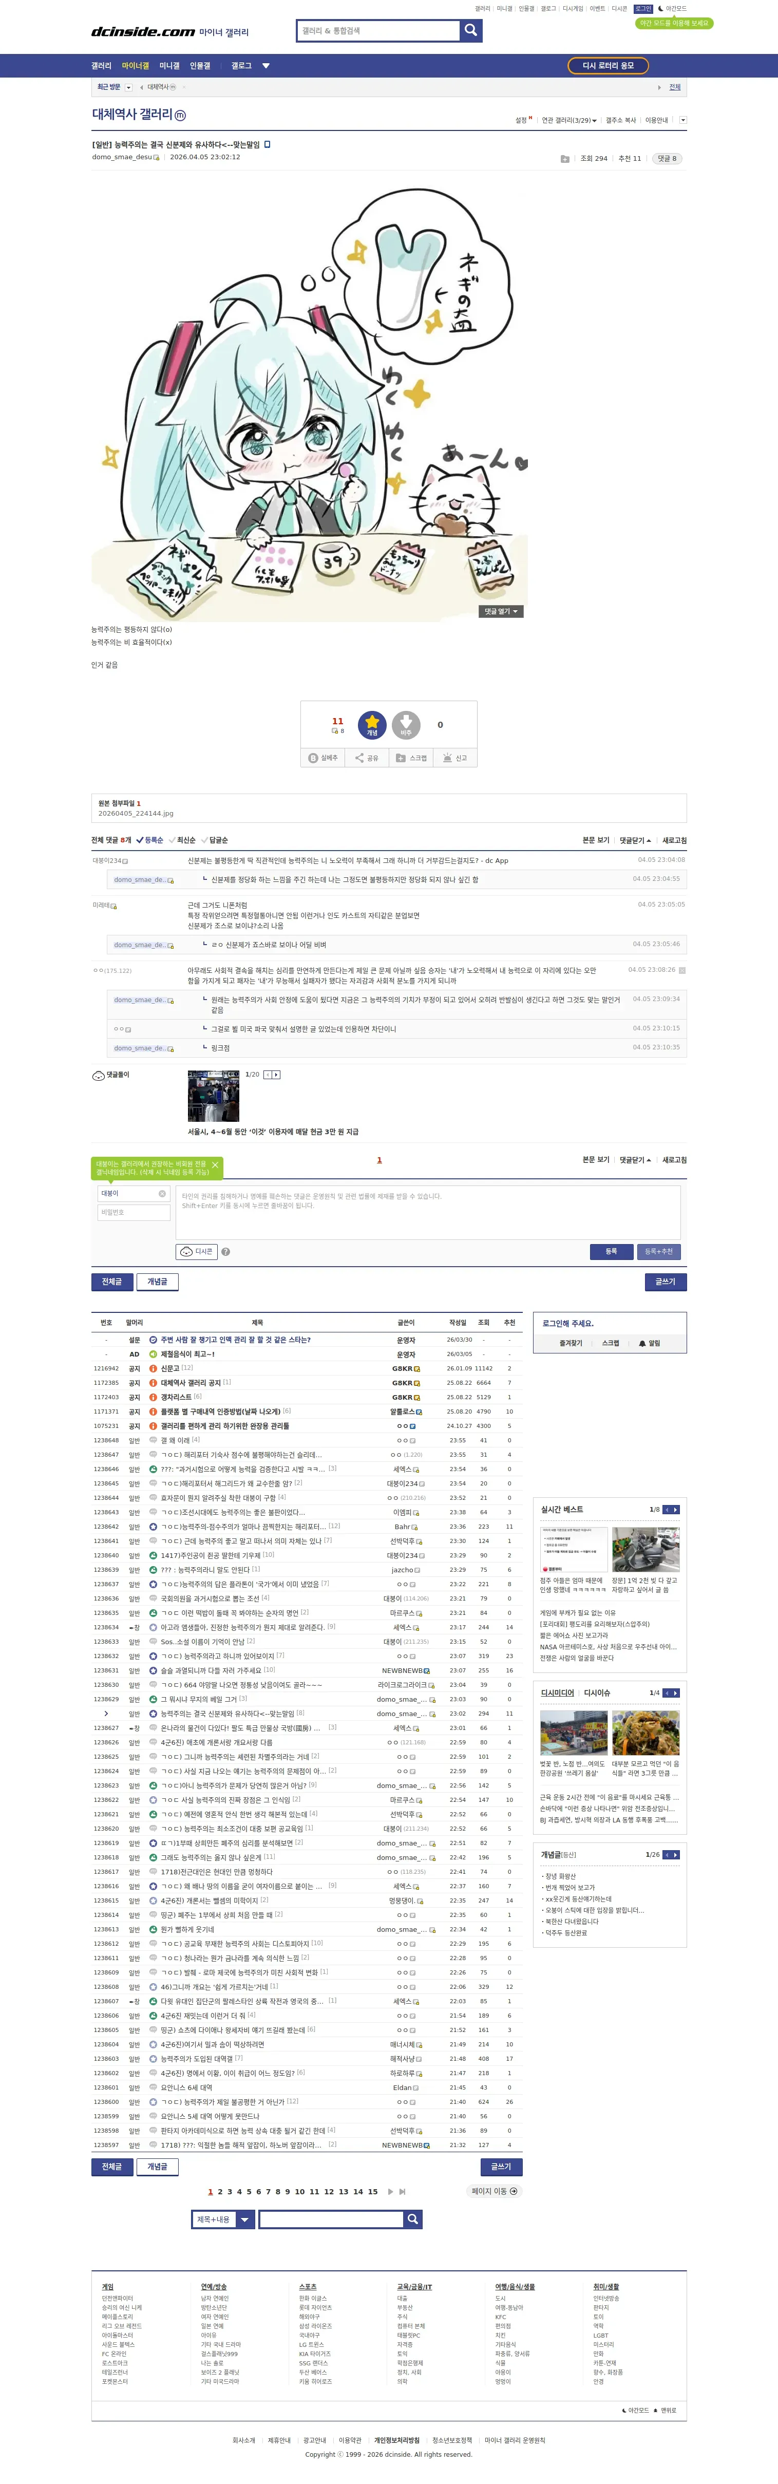778x2484 pixels.
Task: Jump to last page arrow in pagination
Action: (402, 2191)
